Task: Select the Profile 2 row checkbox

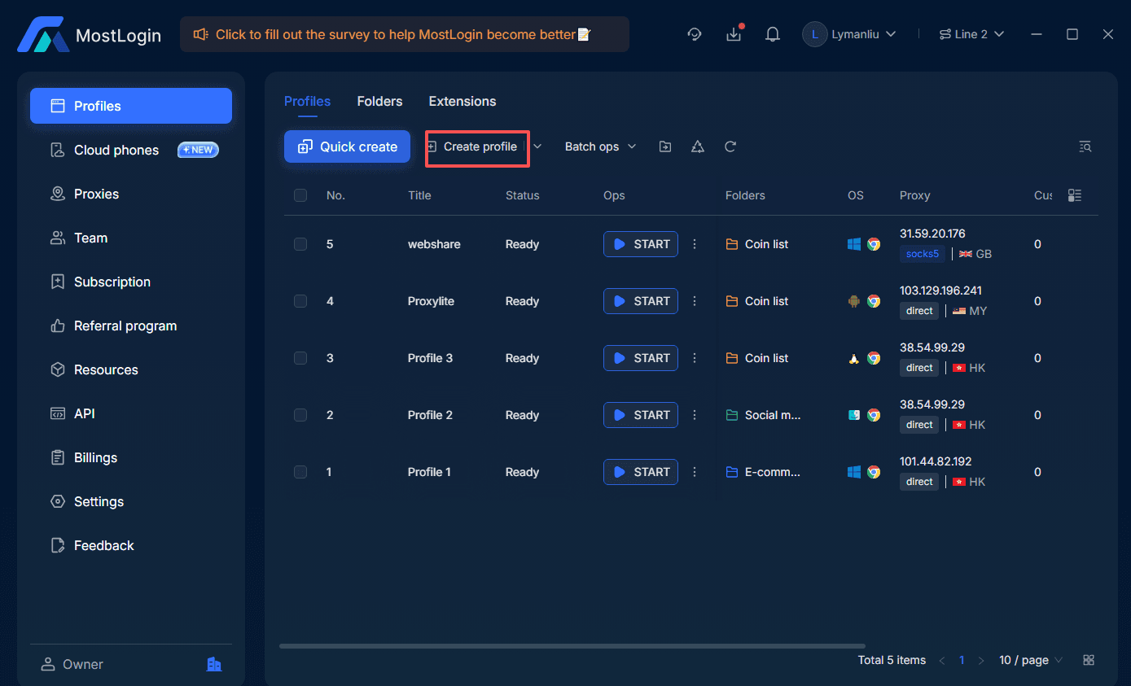Action: coord(300,415)
